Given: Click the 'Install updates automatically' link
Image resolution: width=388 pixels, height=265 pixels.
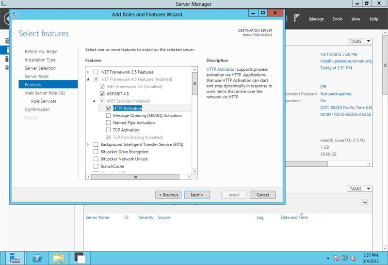Looking at the screenshot, I should tap(346, 61).
